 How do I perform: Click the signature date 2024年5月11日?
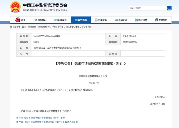click(x=157, y=104)
